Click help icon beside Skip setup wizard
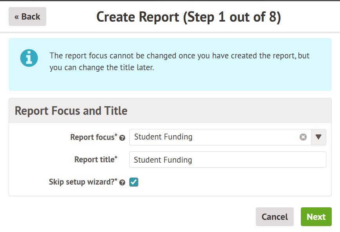The image size is (340, 232). tap(122, 183)
